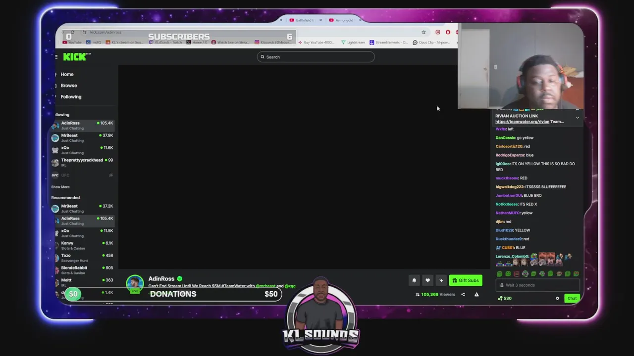Click the report warning triangle icon

[476, 295]
